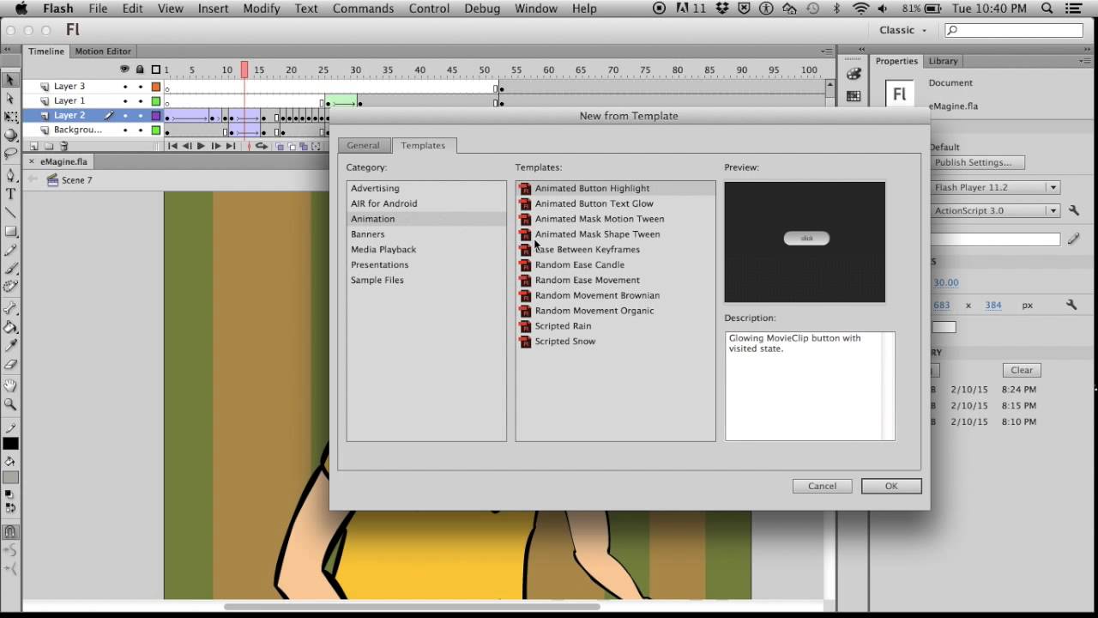The width and height of the screenshot is (1098, 618).
Task: Open the Color panel palette icon
Action: click(x=854, y=75)
